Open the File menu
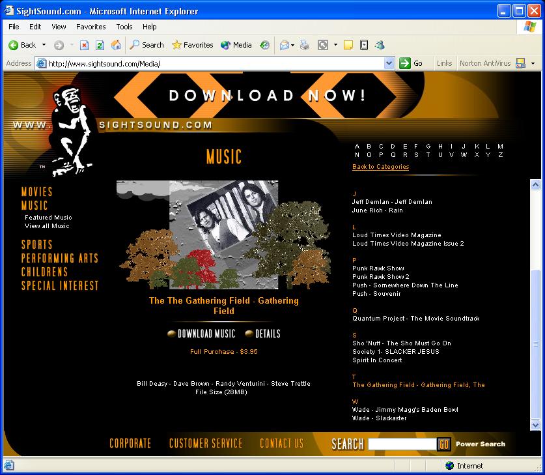The width and height of the screenshot is (545, 475). pos(14,27)
